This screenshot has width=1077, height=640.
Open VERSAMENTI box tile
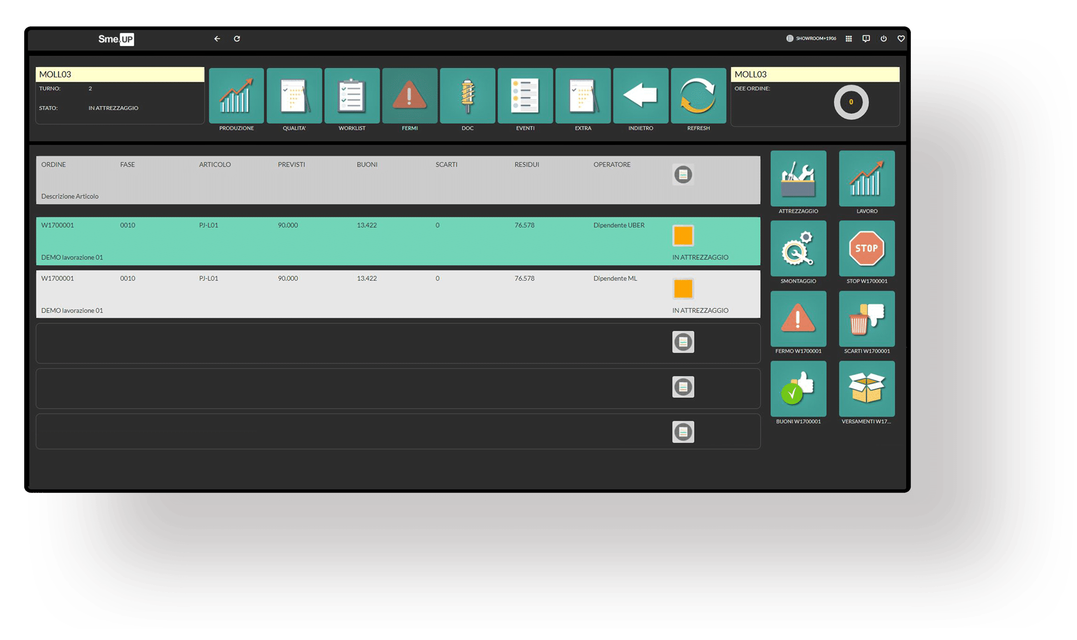tap(866, 389)
